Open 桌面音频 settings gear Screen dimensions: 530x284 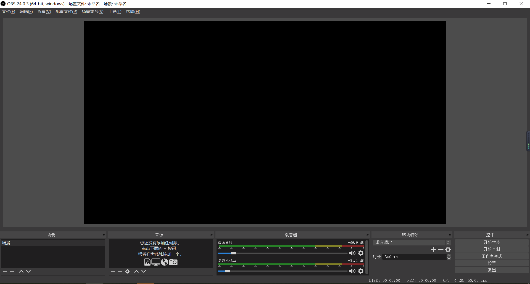361,253
